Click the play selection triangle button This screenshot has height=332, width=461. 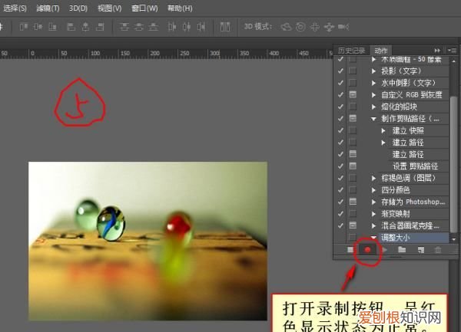click(x=385, y=250)
